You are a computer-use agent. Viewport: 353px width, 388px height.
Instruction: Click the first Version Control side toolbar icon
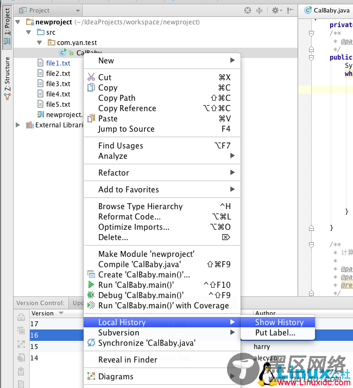point(21,317)
